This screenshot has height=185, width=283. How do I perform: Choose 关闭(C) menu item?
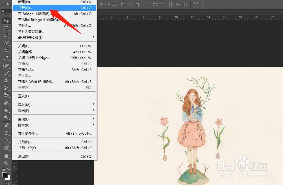(54, 46)
